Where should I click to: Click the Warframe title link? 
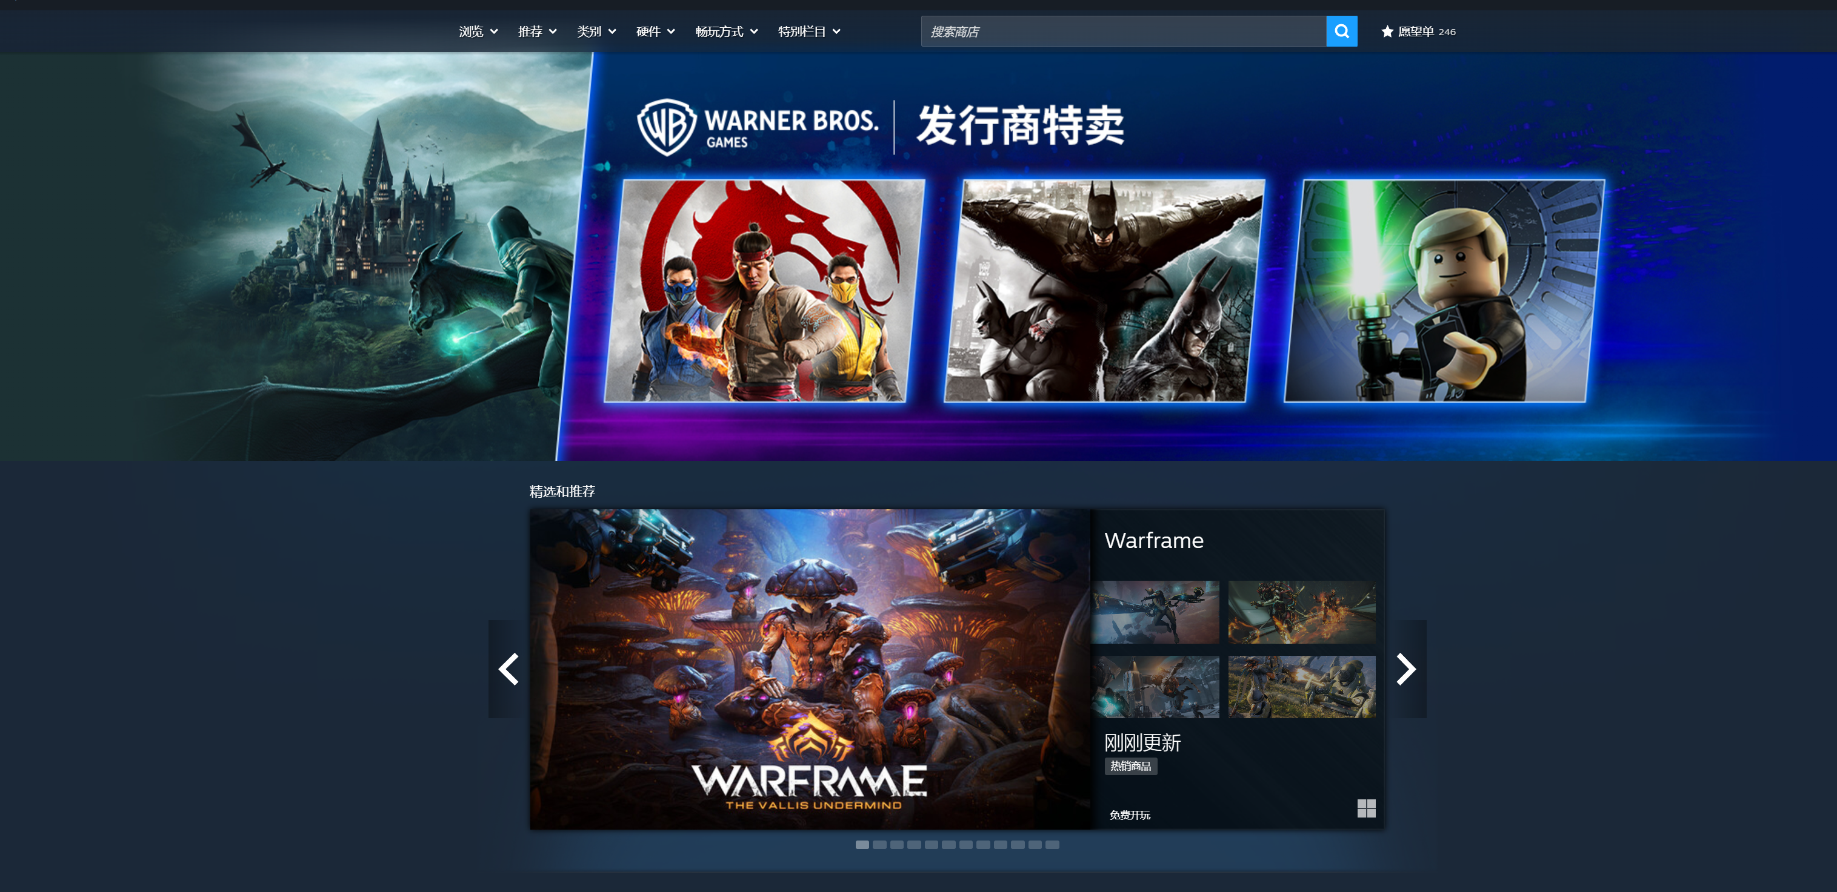1153,540
